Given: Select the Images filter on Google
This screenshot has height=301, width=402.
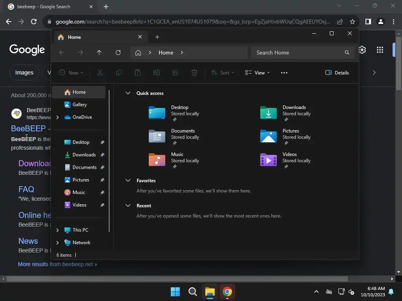Looking at the screenshot, I should 24,73.
